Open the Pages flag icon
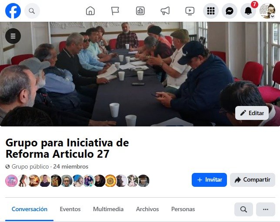The width and height of the screenshot is (280, 222). (115, 11)
